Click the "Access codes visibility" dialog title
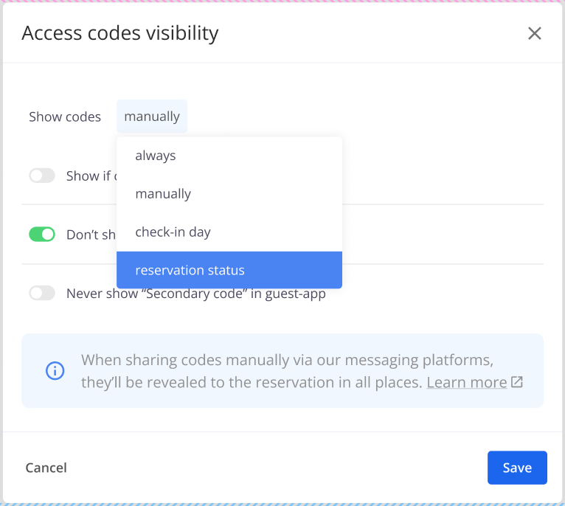Viewport: 565px width, 506px height. pos(120,33)
